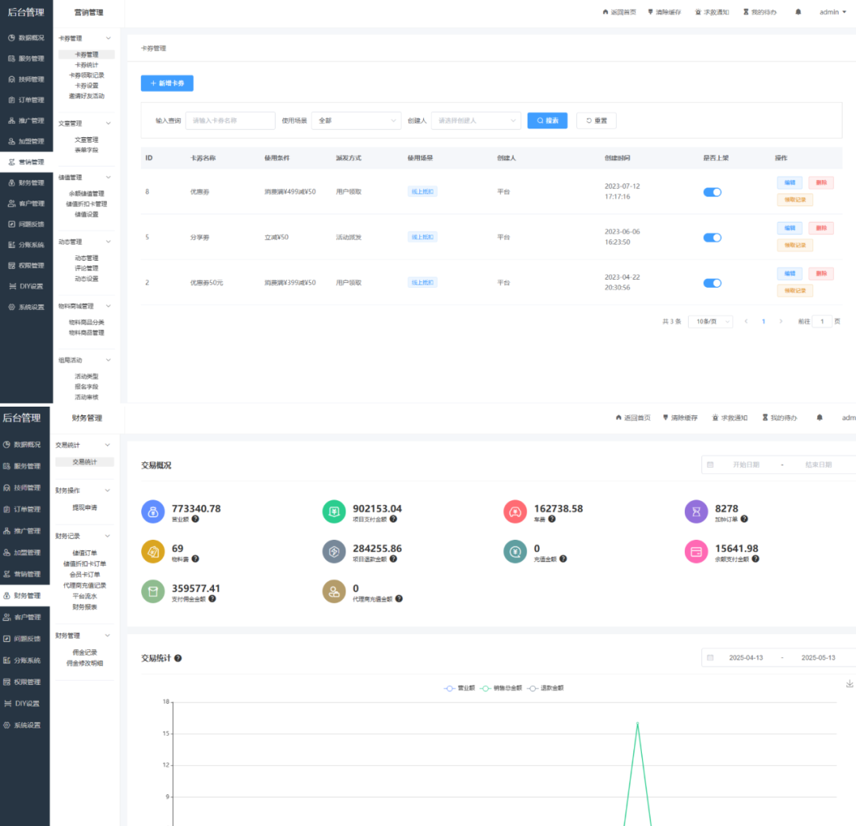Click the green icon beside 项目支付金额

tap(334, 512)
